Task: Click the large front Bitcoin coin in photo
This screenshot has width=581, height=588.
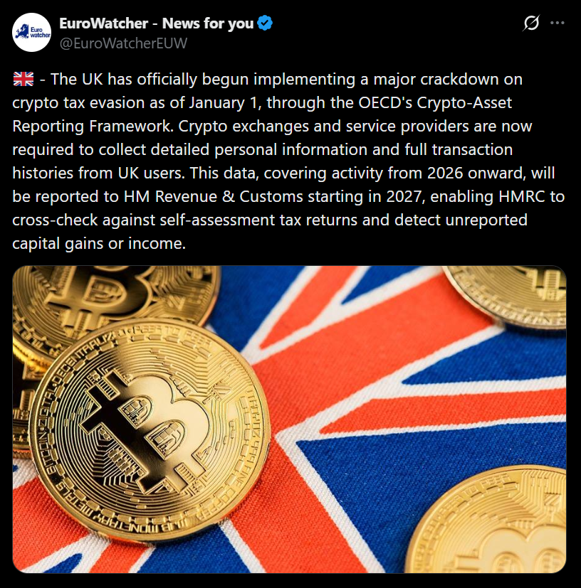Action: click(x=150, y=429)
